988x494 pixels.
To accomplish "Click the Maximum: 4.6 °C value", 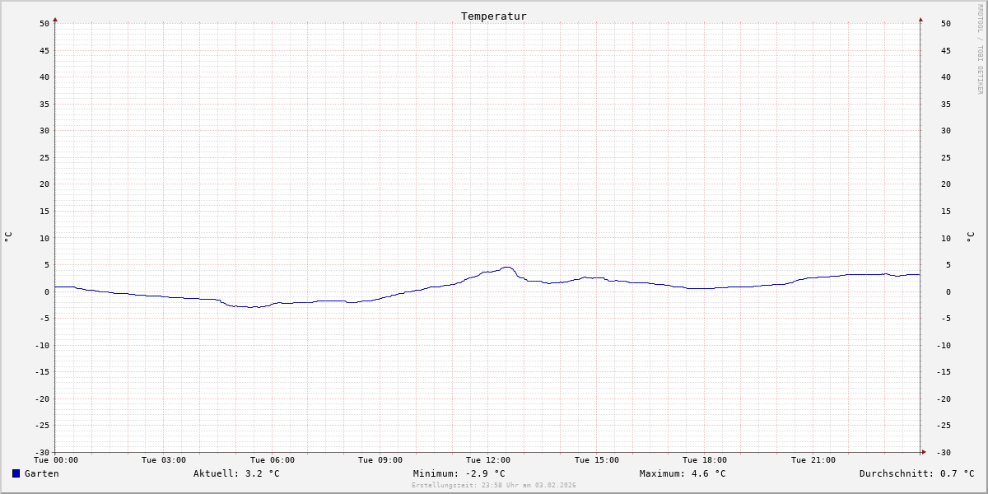I will tap(683, 473).
